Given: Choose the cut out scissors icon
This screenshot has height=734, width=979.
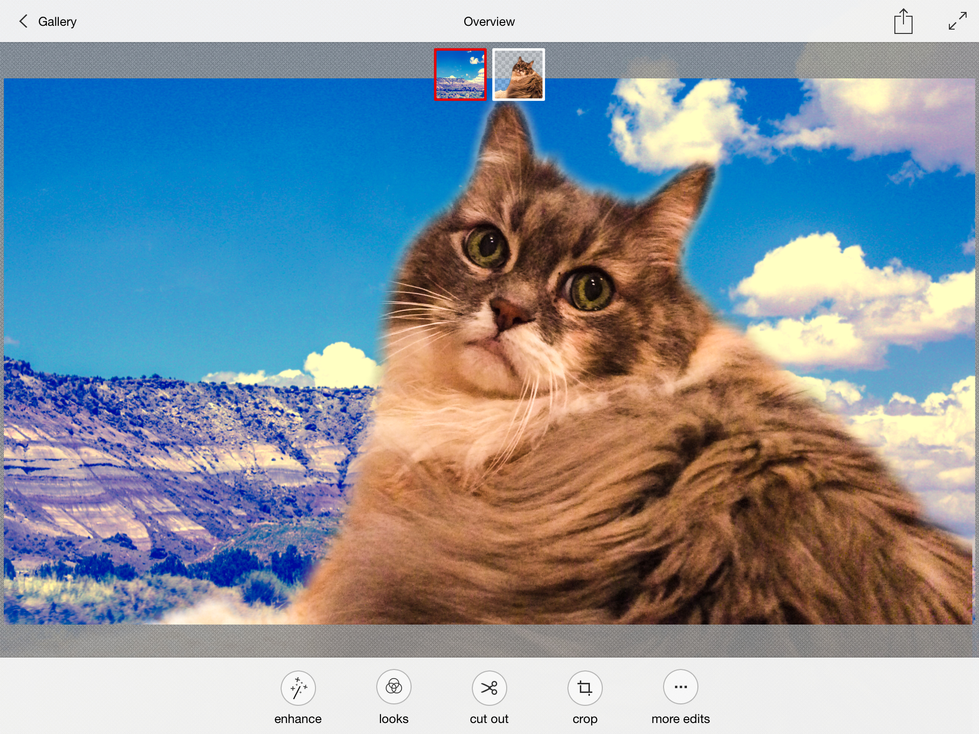Looking at the screenshot, I should coord(489,688).
